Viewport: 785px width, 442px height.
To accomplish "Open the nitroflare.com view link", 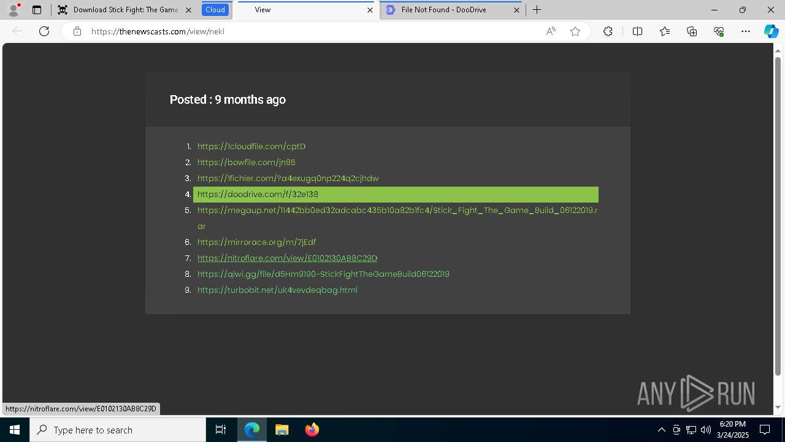I will coord(287,258).
